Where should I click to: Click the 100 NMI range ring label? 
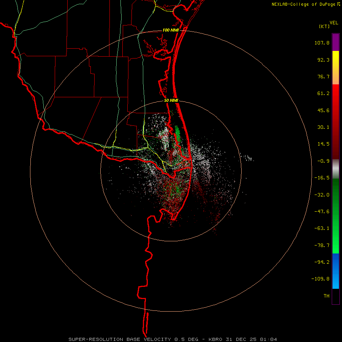[x=171, y=30]
